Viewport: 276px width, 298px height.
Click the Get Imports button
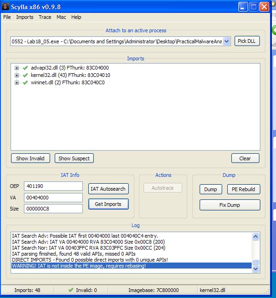pyautogui.click(x=108, y=204)
